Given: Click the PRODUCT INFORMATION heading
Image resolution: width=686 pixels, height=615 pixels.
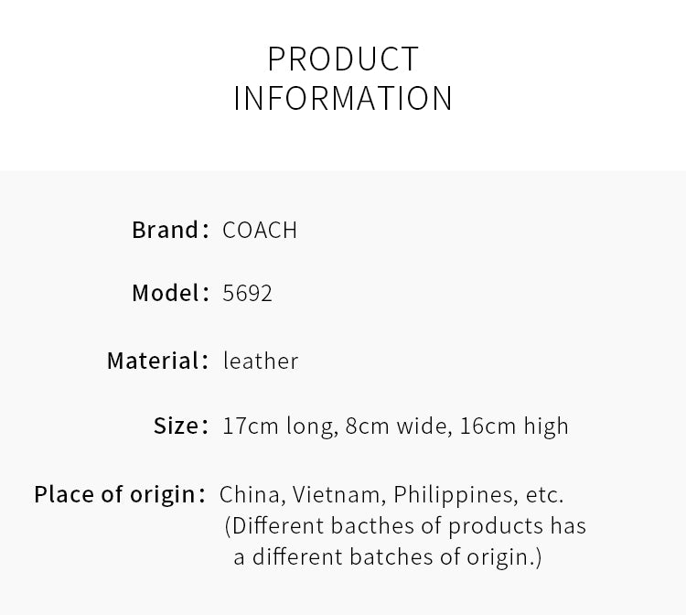Looking at the screenshot, I should [x=343, y=79].
